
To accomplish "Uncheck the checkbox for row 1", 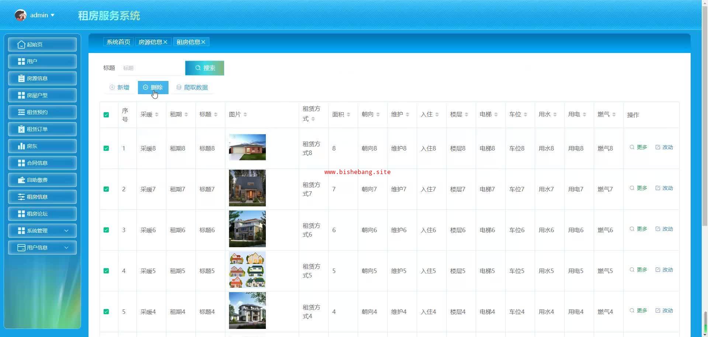I will click(106, 148).
